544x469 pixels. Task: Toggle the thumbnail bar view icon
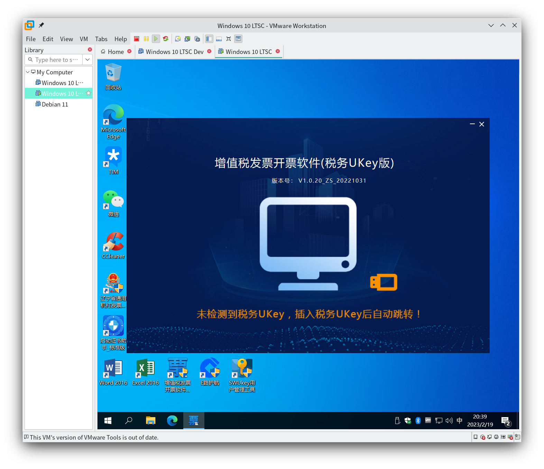(x=219, y=39)
